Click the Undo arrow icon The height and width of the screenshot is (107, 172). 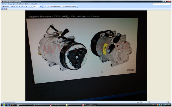pos(29,6)
